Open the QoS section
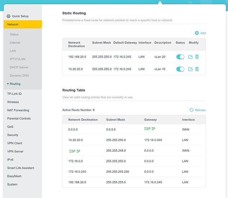The height and width of the screenshot is (198, 228). (10, 127)
